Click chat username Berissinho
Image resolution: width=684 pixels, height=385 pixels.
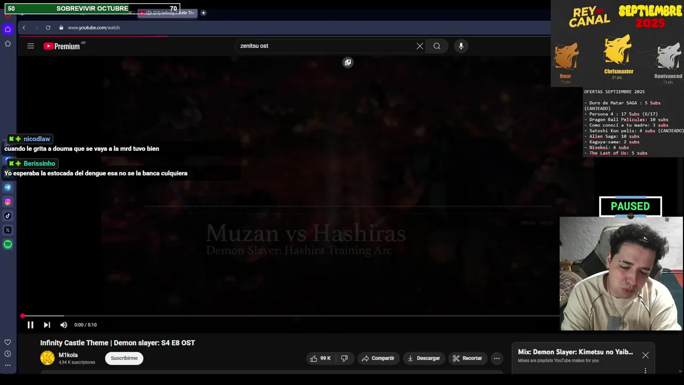click(40, 164)
